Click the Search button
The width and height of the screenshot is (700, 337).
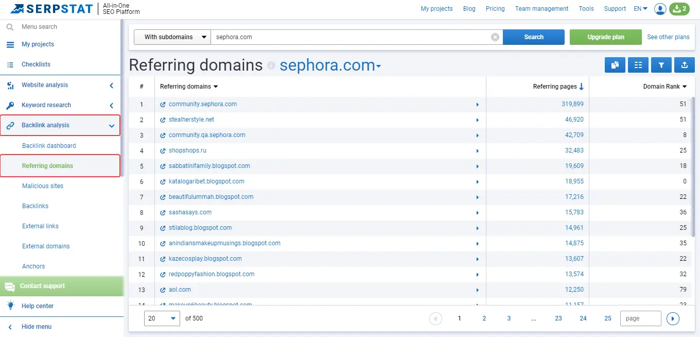(x=533, y=37)
